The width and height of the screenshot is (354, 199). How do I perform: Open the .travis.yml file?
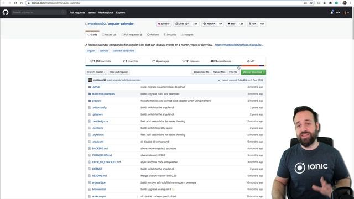click(98, 142)
